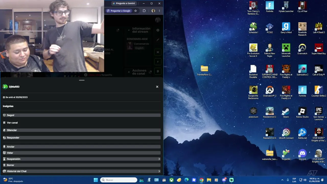Open the Discord desktop shortcut

click(302, 155)
